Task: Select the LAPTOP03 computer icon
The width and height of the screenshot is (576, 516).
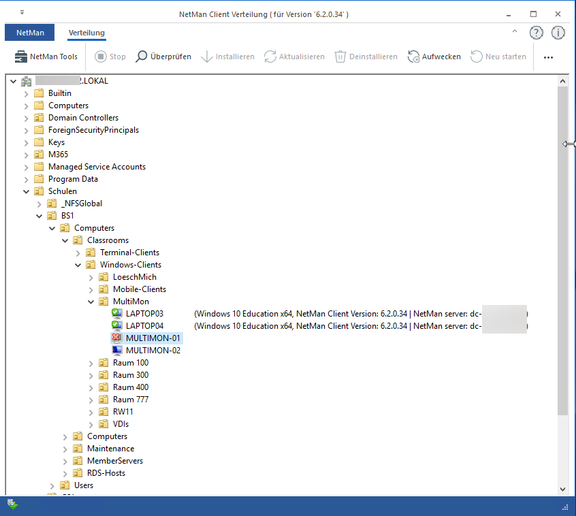Action: 117,314
